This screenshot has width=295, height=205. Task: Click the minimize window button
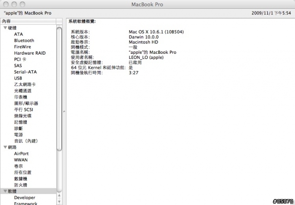click(14, 4)
